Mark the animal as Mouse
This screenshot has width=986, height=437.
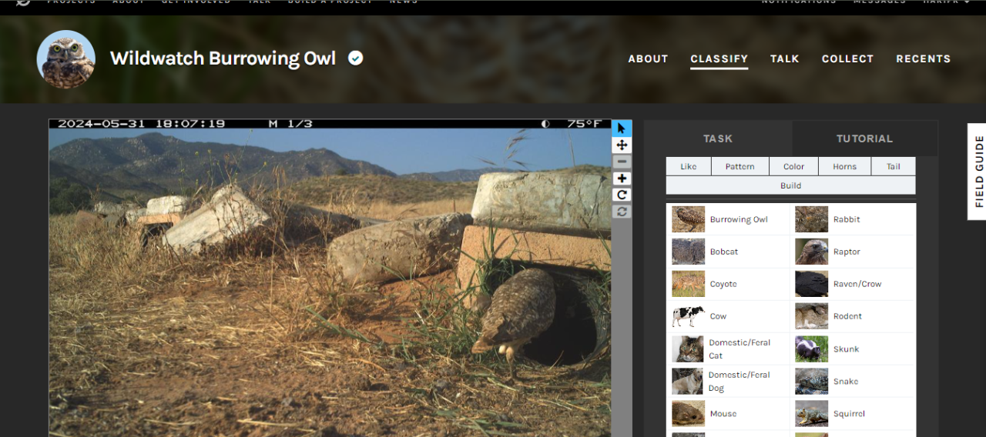pos(729,413)
